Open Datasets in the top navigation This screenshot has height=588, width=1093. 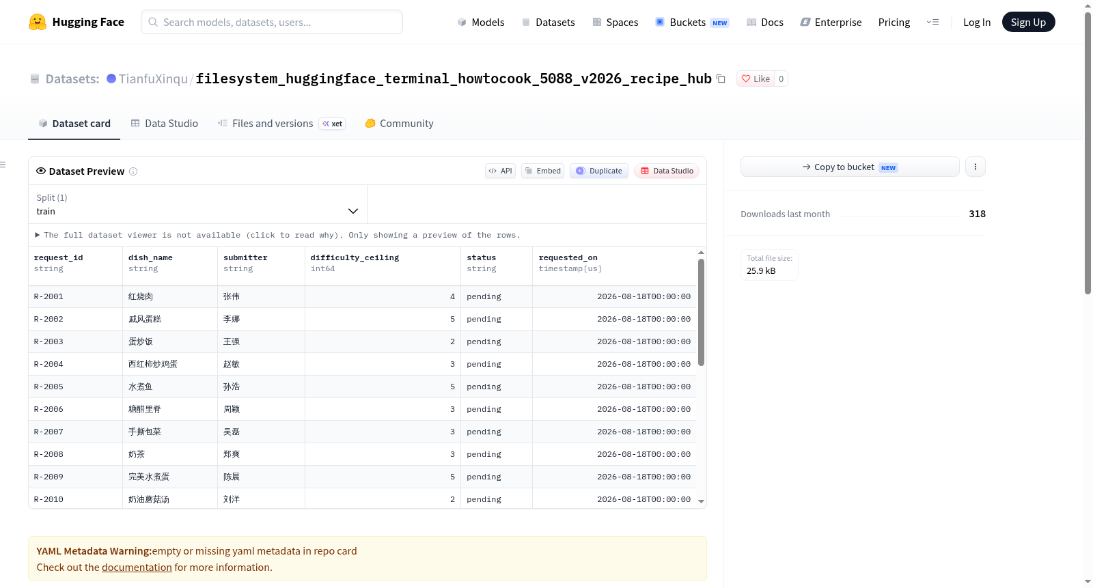click(548, 22)
